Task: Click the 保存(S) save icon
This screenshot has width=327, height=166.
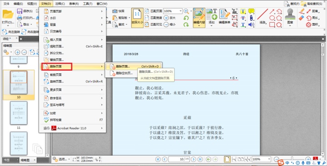Action: [x=20, y=11]
